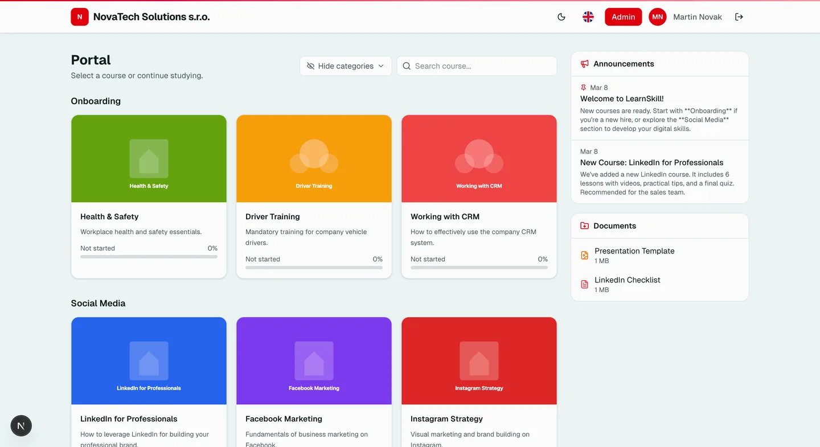Toggle the floating N button at bottom left

(20, 425)
